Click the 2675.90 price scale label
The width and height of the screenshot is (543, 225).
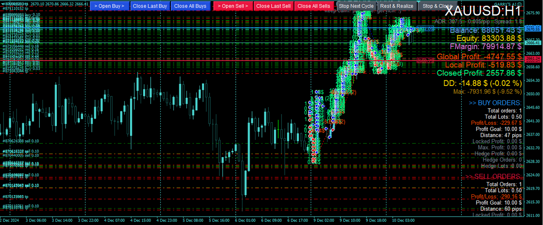click(x=533, y=13)
